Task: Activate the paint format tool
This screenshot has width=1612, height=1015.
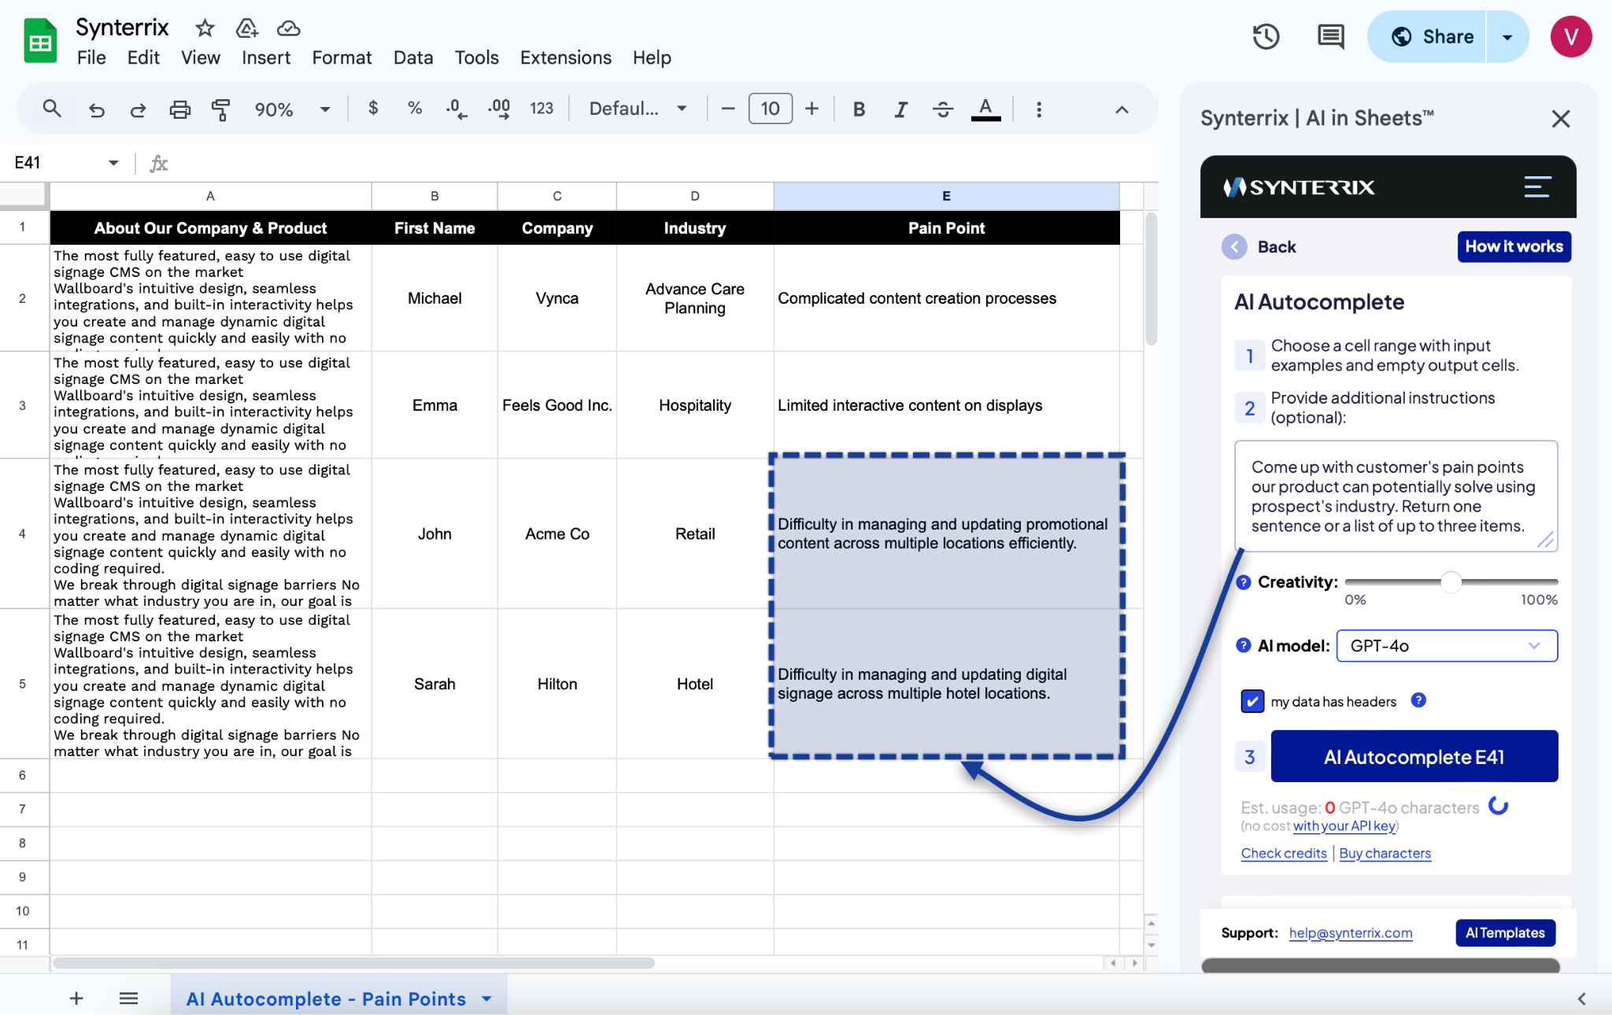Action: [221, 109]
